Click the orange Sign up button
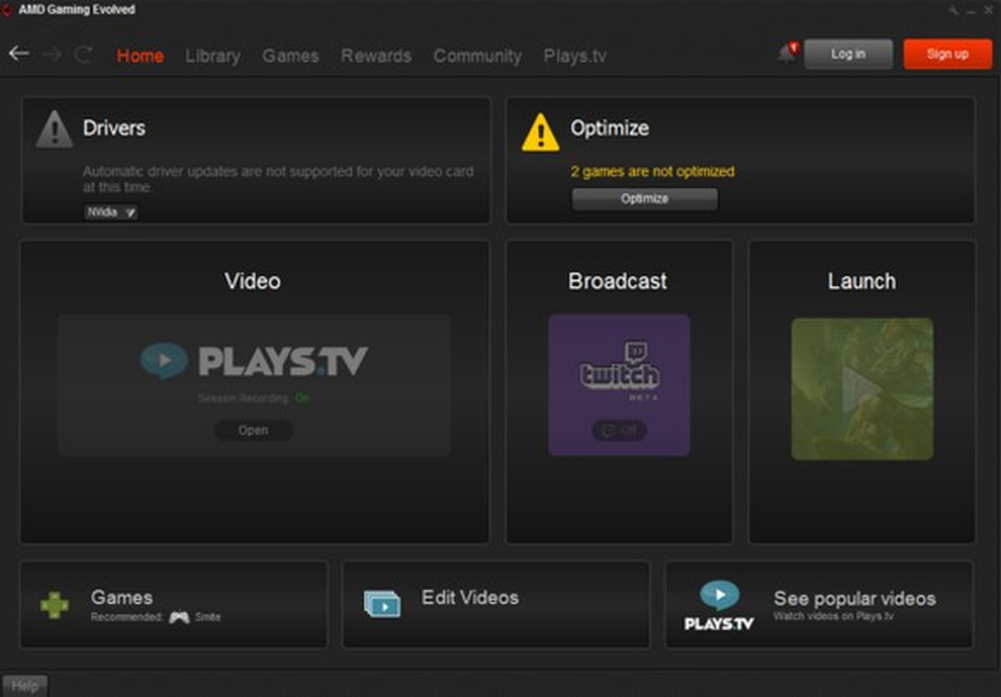This screenshot has height=697, width=1001. tap(948, 54)
